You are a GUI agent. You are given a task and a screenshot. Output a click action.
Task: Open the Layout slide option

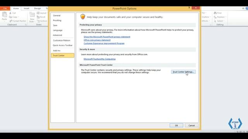point(41,13)
